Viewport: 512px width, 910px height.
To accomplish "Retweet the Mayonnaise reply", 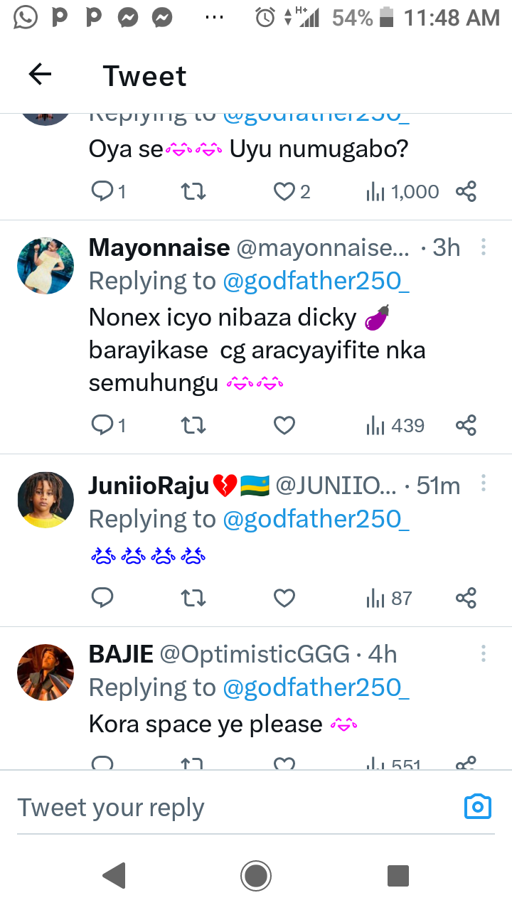I will [x=193, y=425].
